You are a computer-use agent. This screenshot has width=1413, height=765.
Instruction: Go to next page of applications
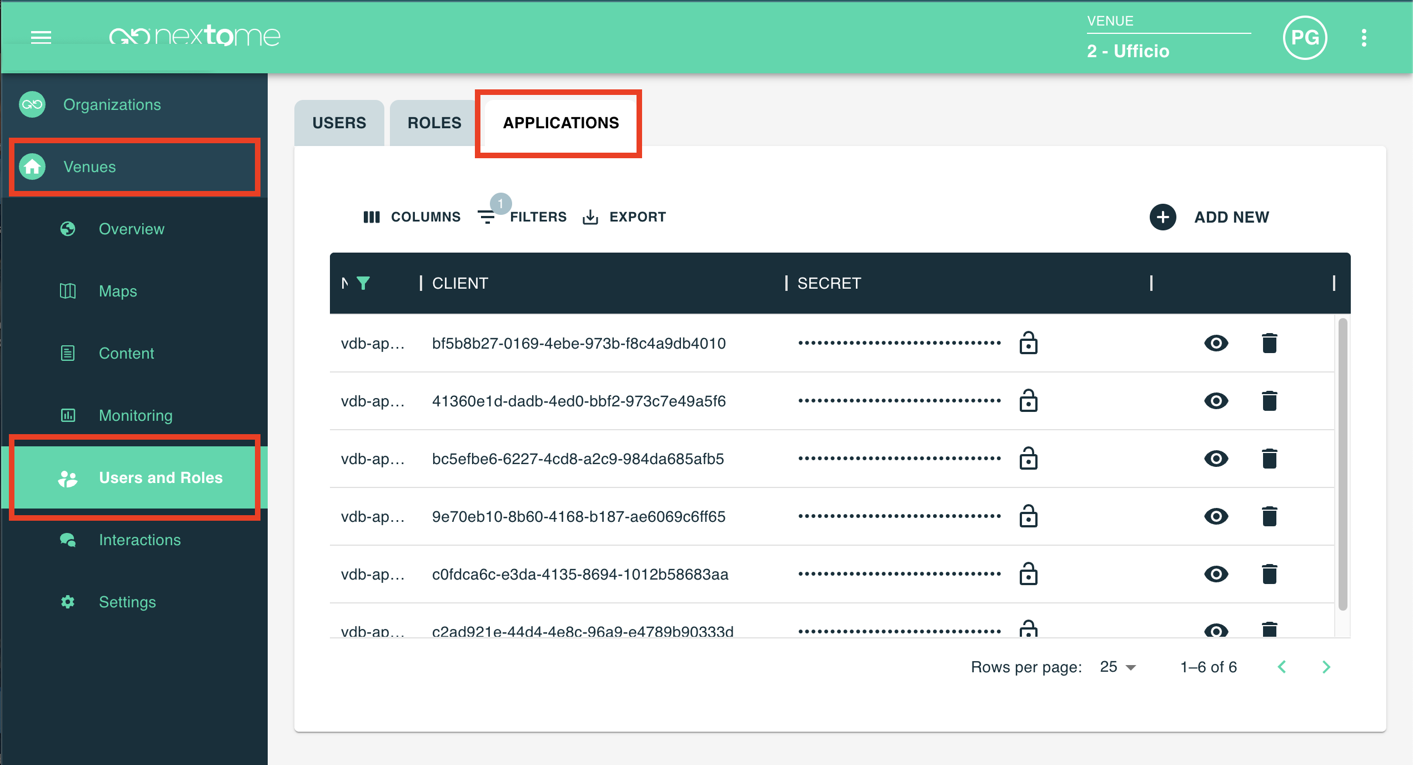1327,667
